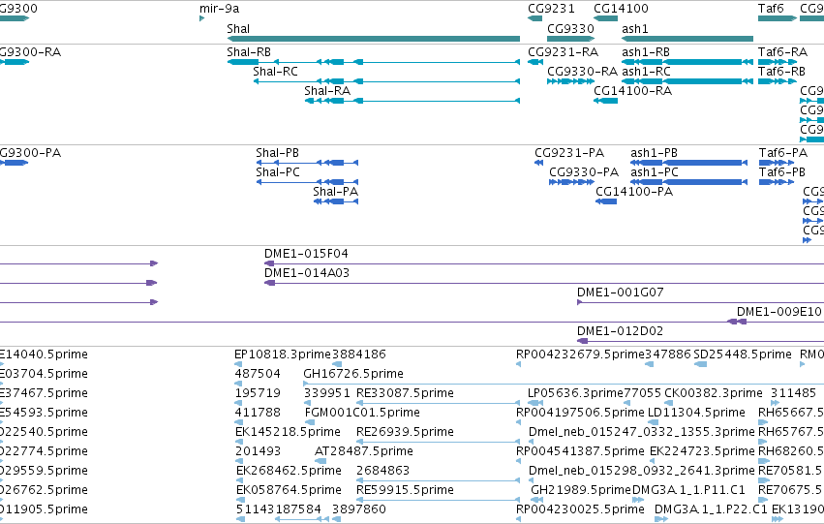Click the LD11304.5prime EST label
Viewport: 824px width, 524px height.
coord(696,414)
